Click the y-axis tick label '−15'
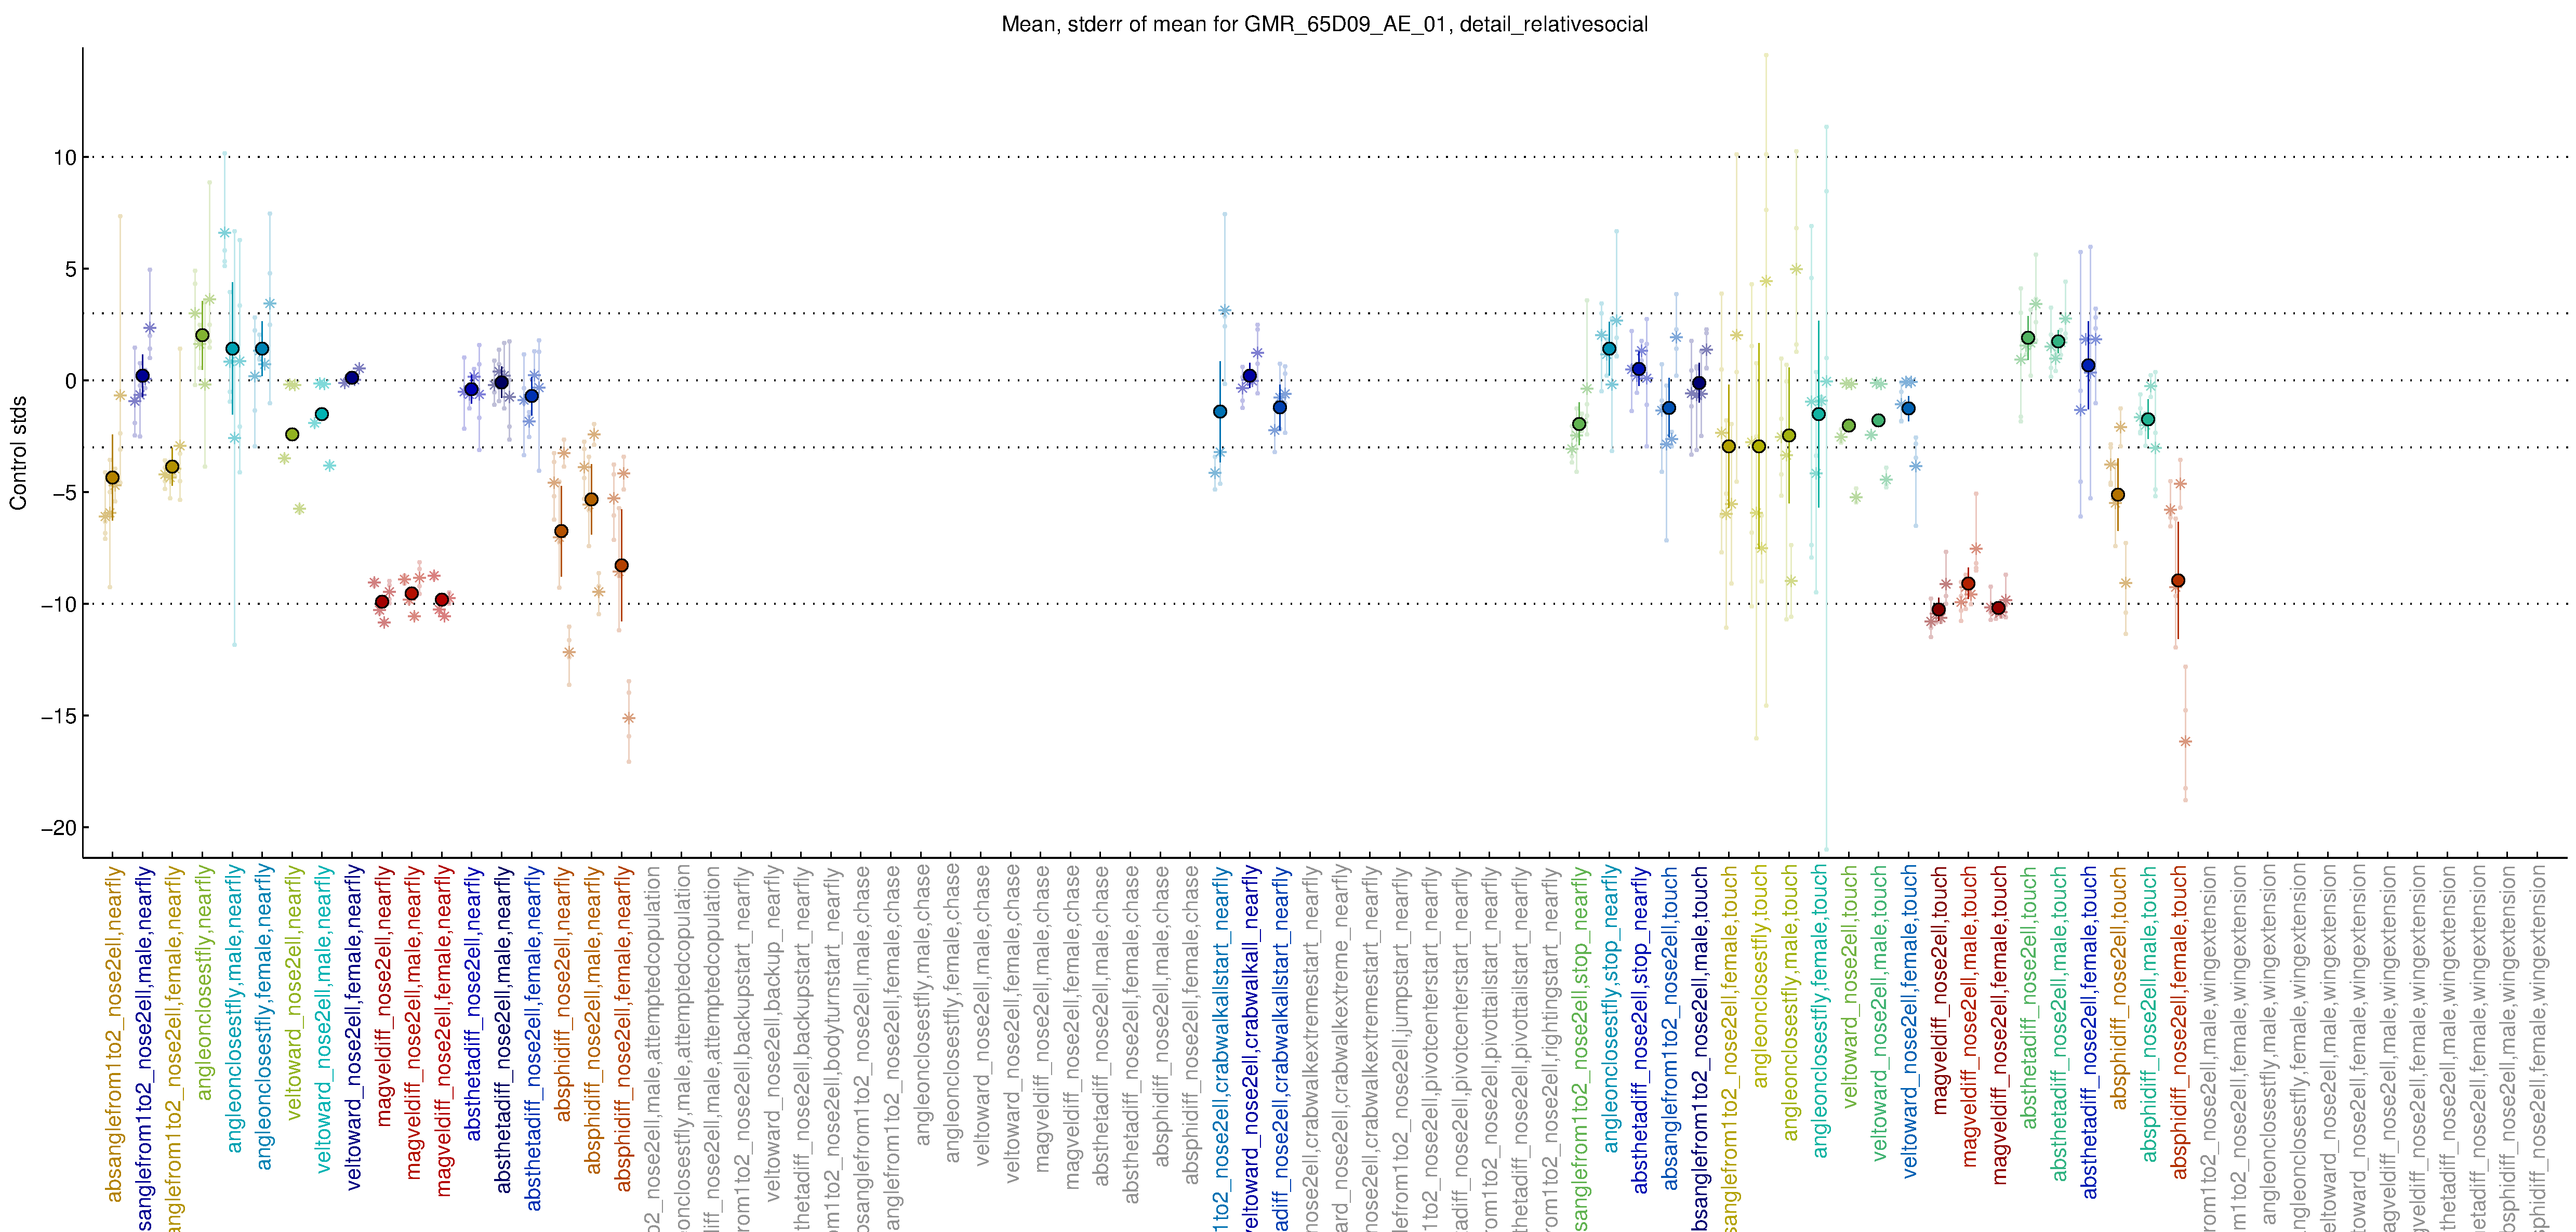The width and height of the screenshot is (2576, 1232). (58, 716)
